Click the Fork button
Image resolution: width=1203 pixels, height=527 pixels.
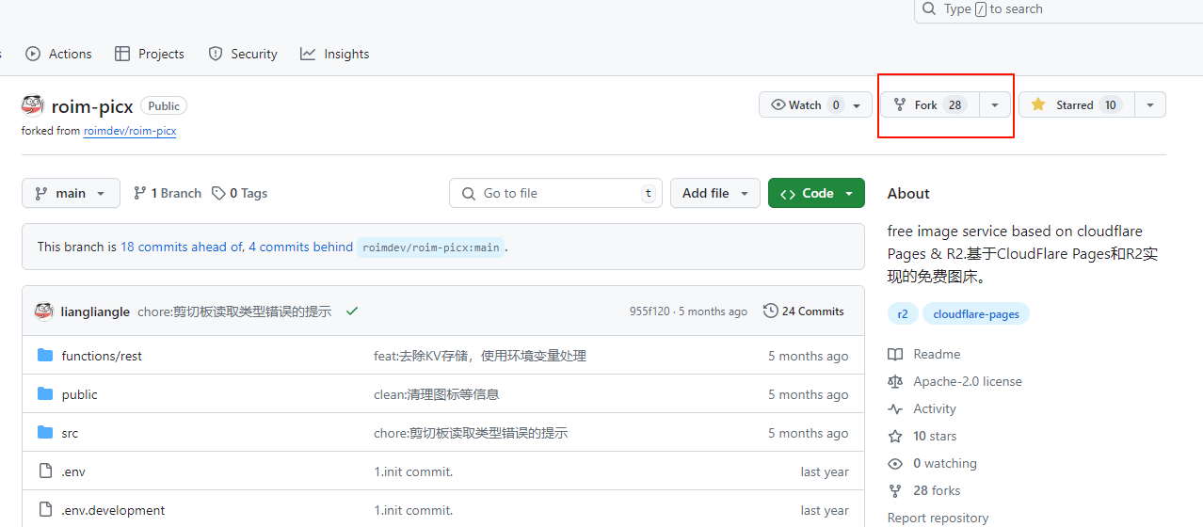(929, 105)
